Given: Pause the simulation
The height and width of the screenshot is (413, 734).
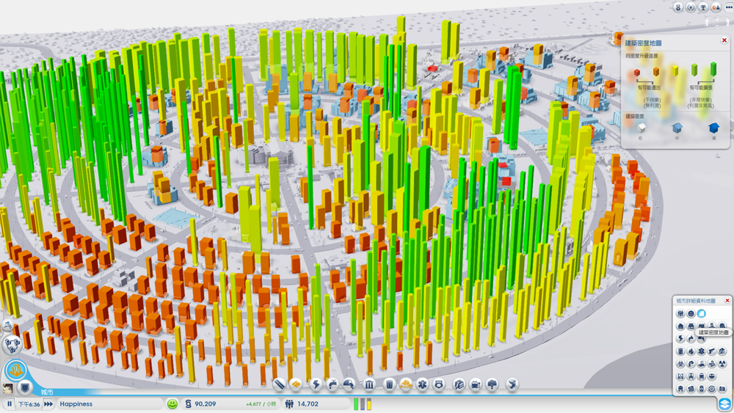Looking at the screenshot, I should 10,403.
